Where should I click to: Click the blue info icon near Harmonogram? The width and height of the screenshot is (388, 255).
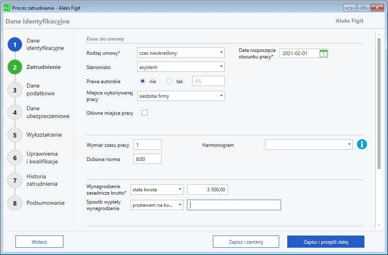tap(362, 144)
